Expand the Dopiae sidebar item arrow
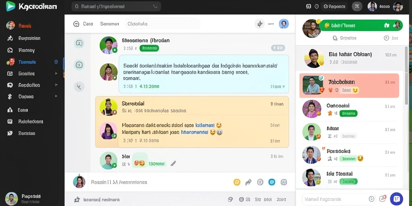This screenshot has width=412, height=206. point(56,97)
